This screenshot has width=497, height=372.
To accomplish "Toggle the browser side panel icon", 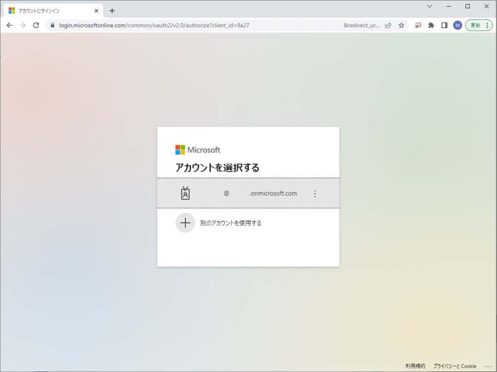I will pyautogui.click(x=444, y=25).
